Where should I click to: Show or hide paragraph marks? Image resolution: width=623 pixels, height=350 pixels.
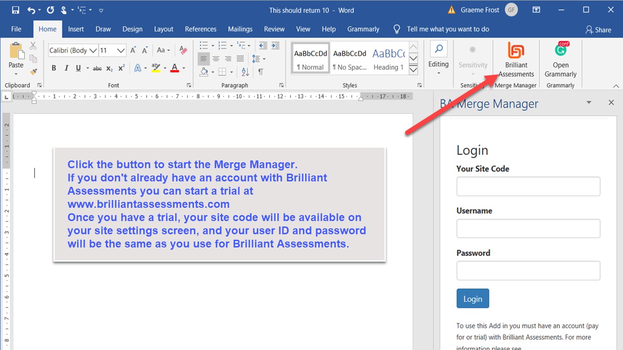click(x=260, y=72)
